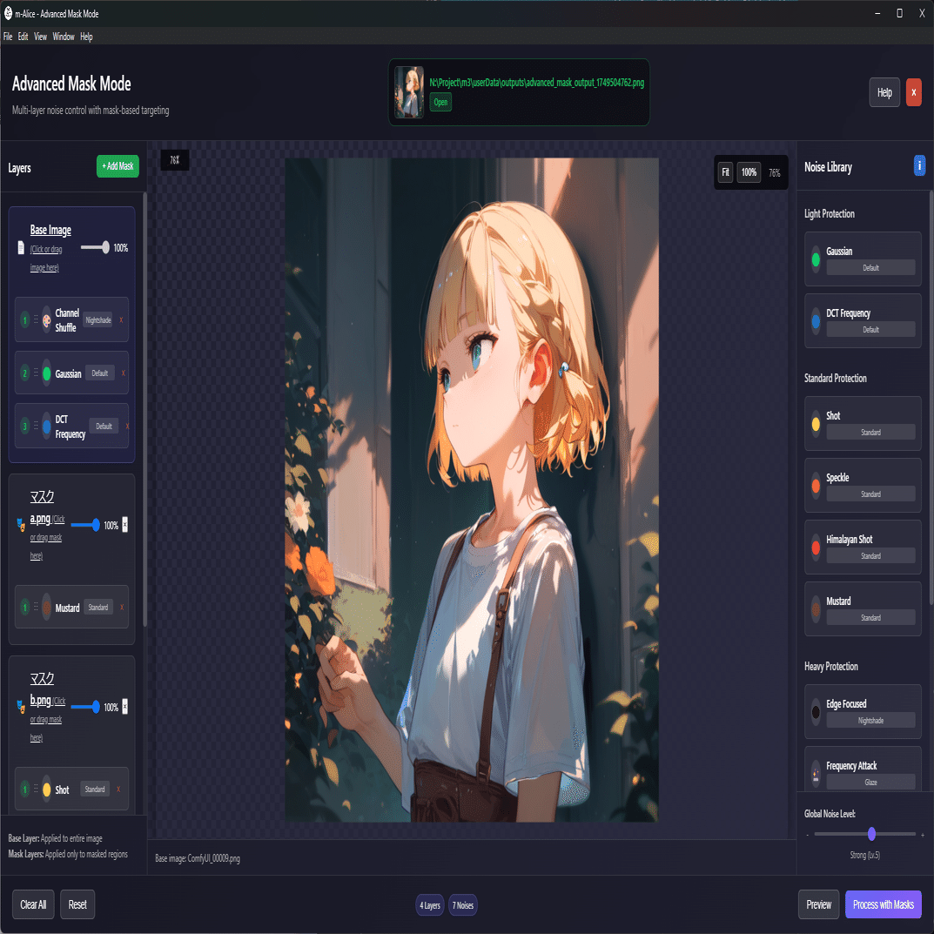Click the plus at Global Noise Level slider

[x=923, y=835]
